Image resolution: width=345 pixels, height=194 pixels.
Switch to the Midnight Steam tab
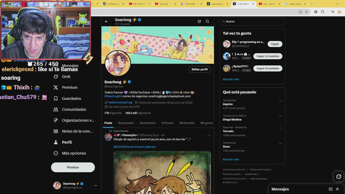click(x=114, y=4)
